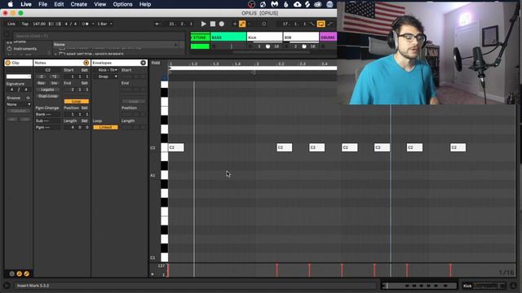Select the Kick track header
The width and height of the screenshot is (522, 293).
pyautogui.click(x=264, y=37)
